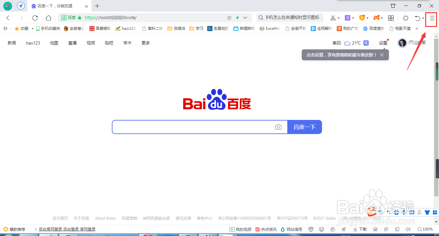Expand the dropdown arrow next to 收藏

[x=32, y=29]
